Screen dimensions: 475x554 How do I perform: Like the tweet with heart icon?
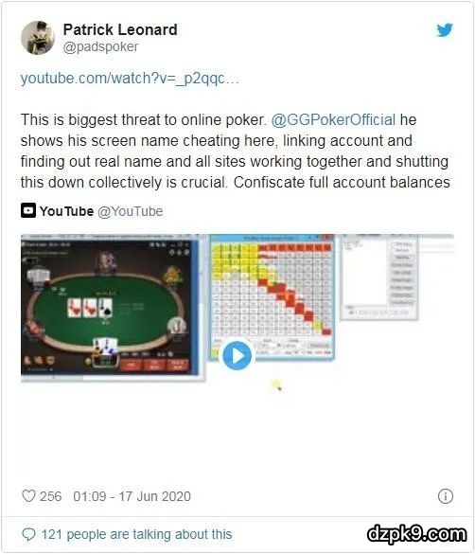(x=28, y=495)
